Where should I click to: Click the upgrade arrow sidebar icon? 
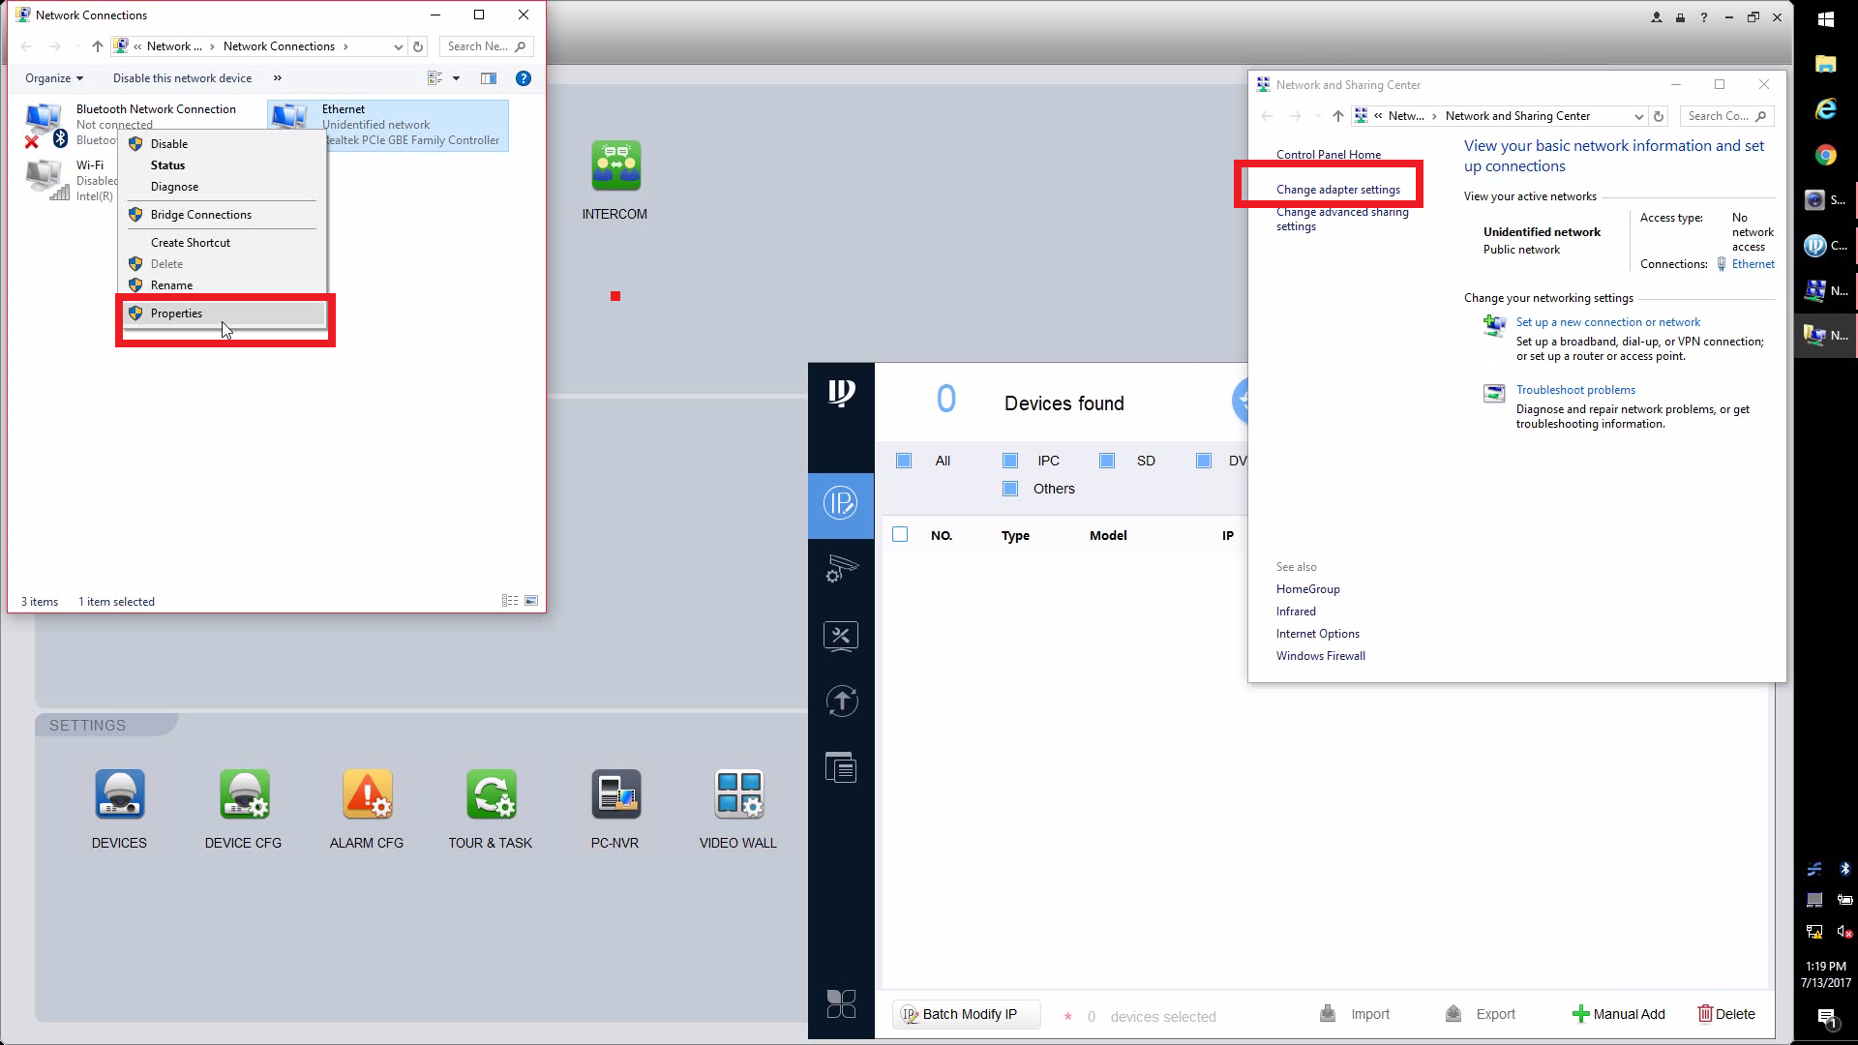[x=841, y=701]
